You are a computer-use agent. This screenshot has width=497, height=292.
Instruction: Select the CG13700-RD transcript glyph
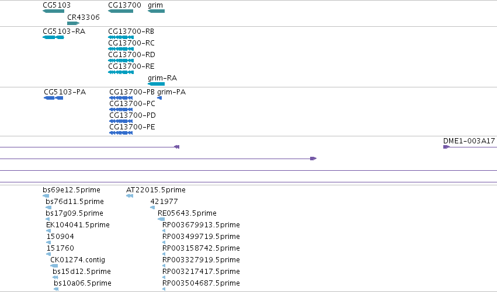tap(121, 61)
